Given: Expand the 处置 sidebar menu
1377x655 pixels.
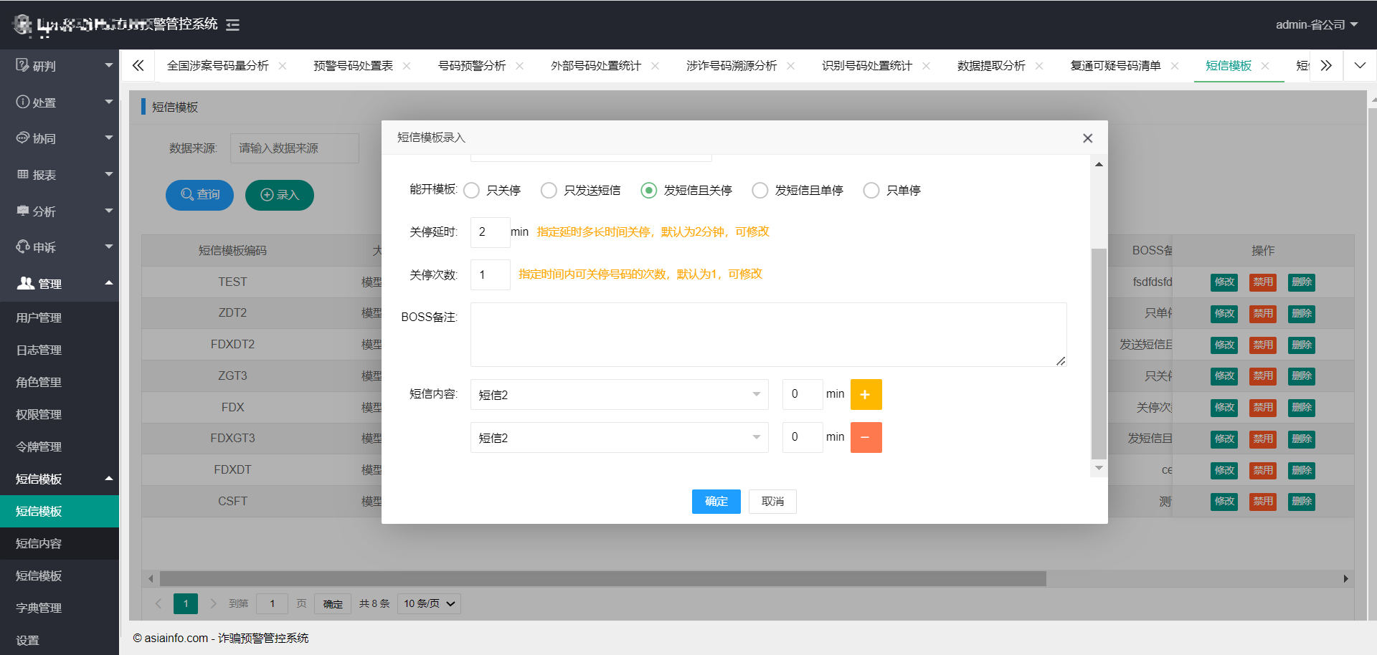Looking at the screenshot, I should 60,102.
